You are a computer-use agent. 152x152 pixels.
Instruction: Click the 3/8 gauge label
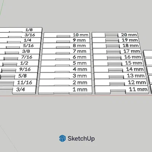tap(26, 51)
